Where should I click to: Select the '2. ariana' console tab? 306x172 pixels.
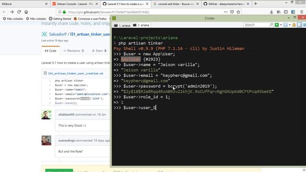click(x=141, y=25)
